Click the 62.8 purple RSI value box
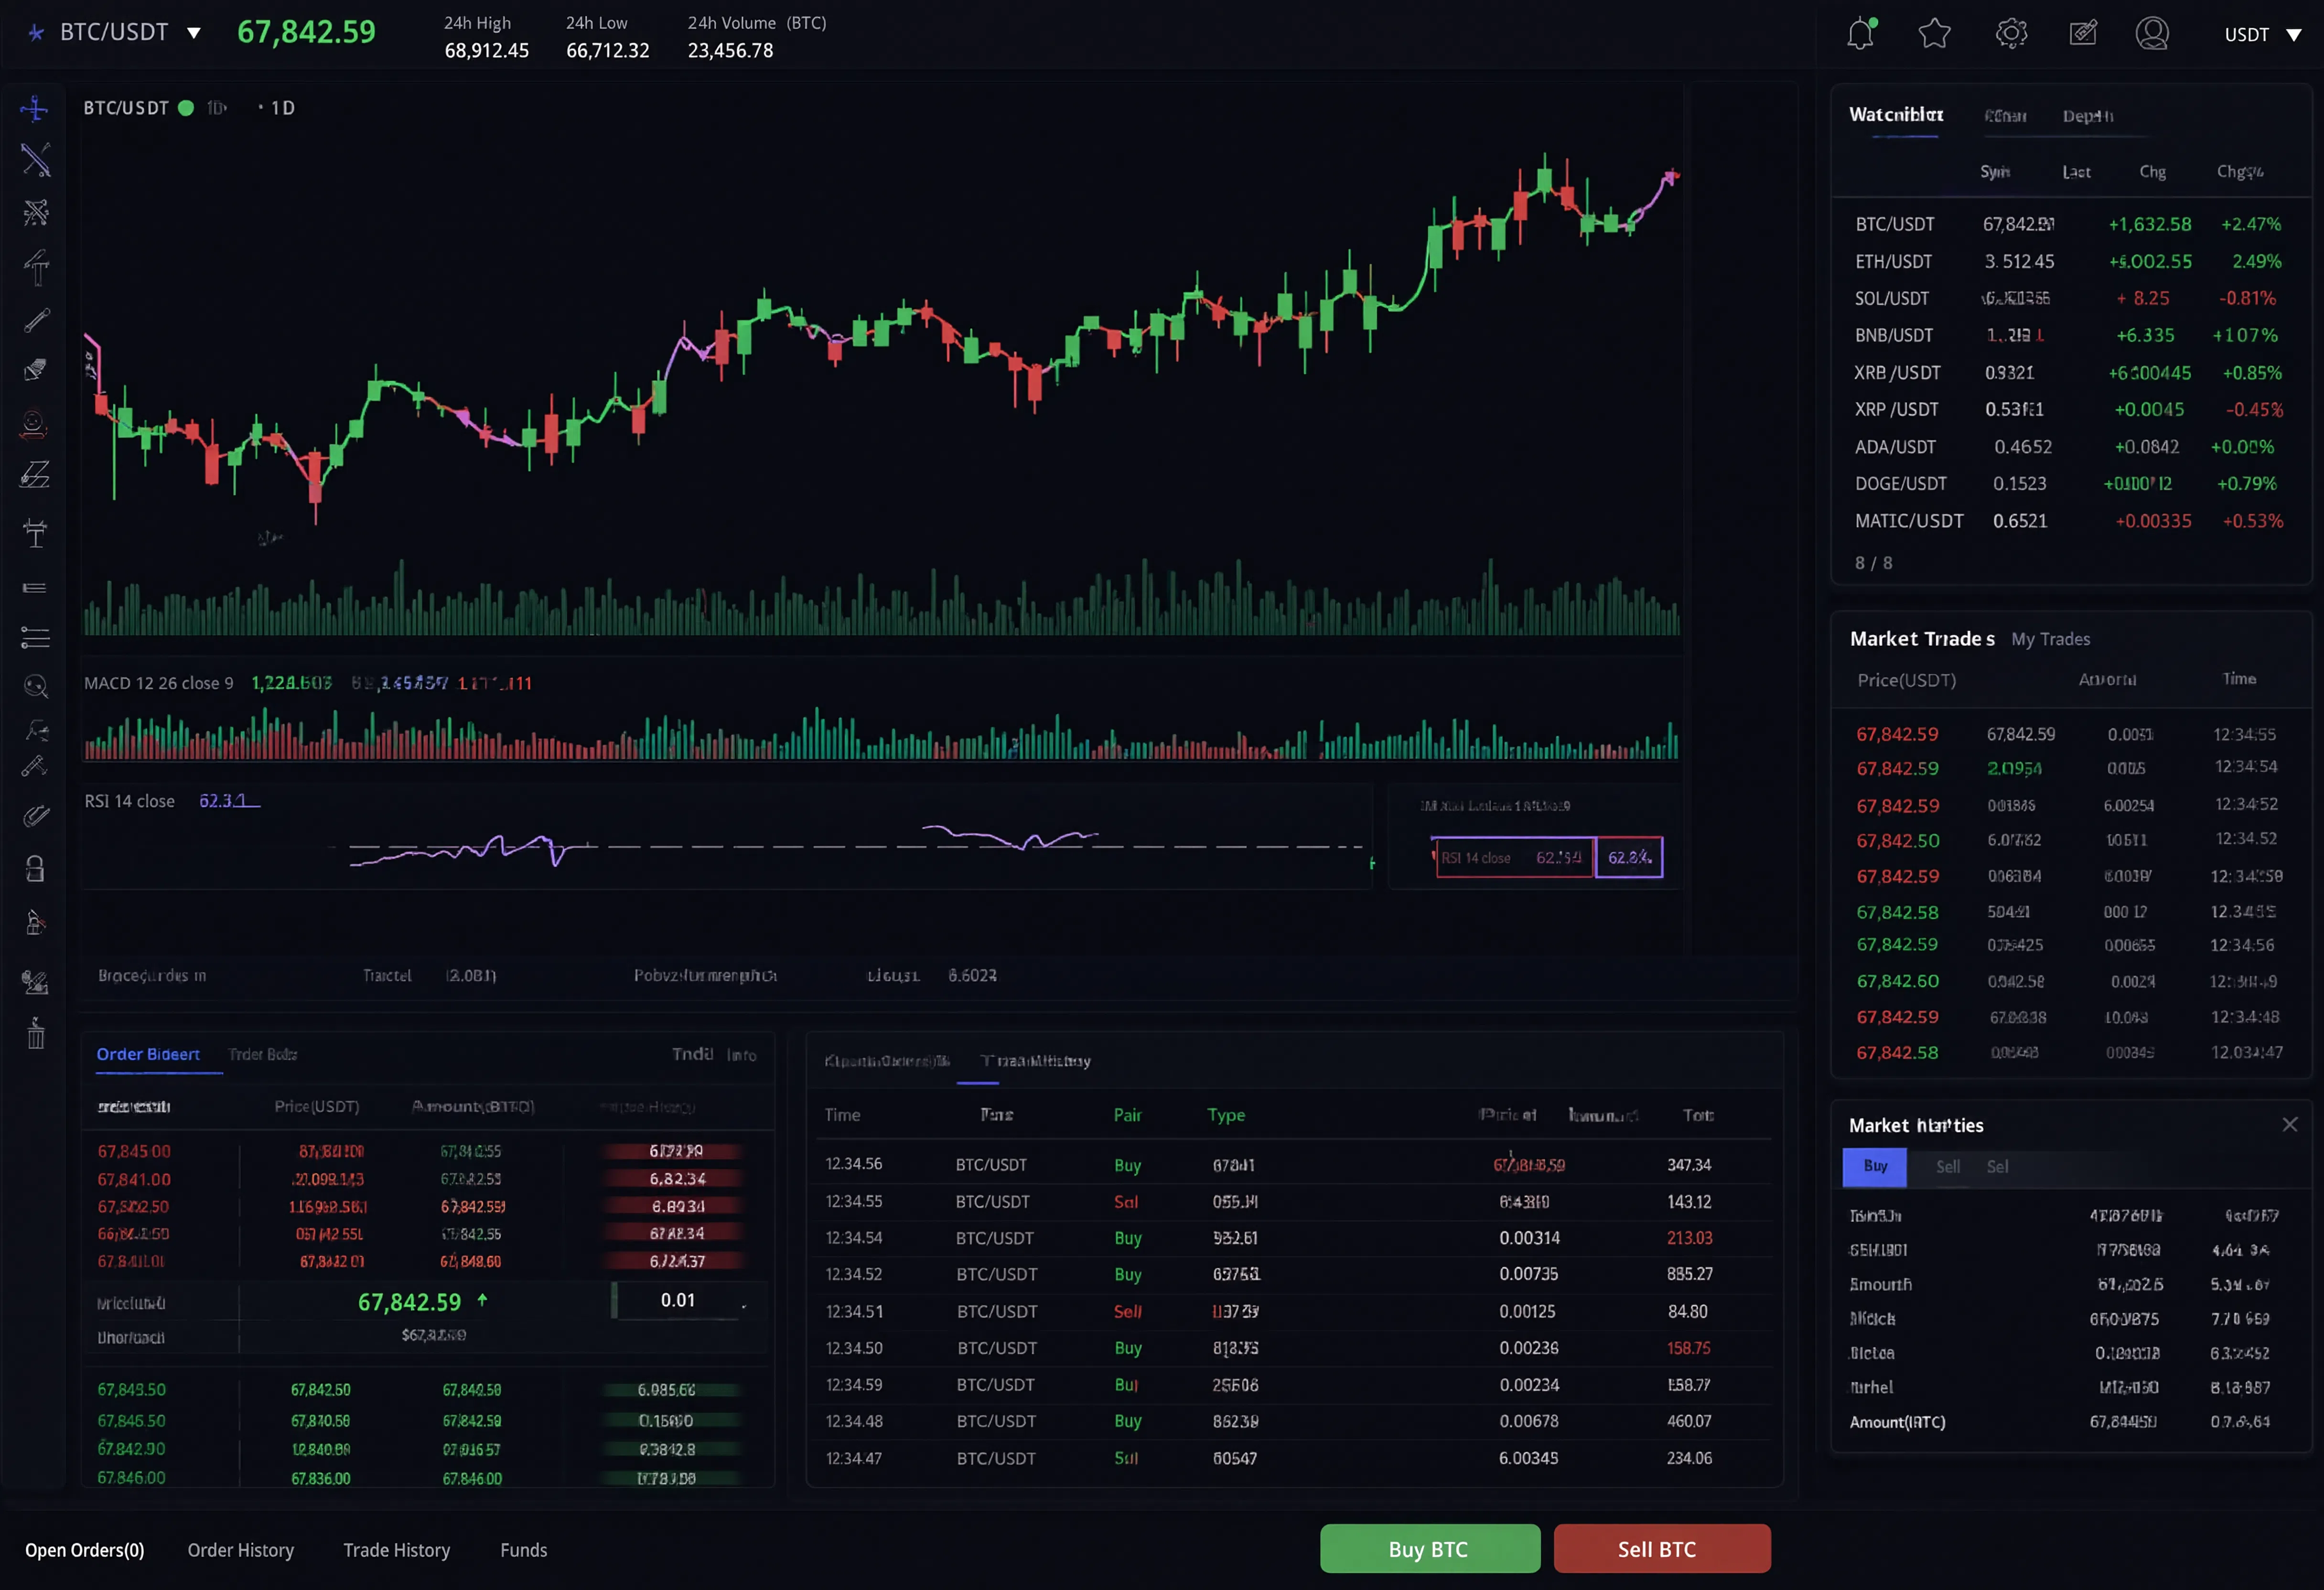This screenshot has height=1590, width=2324. pyautogui.click(x=1629, y=858)
